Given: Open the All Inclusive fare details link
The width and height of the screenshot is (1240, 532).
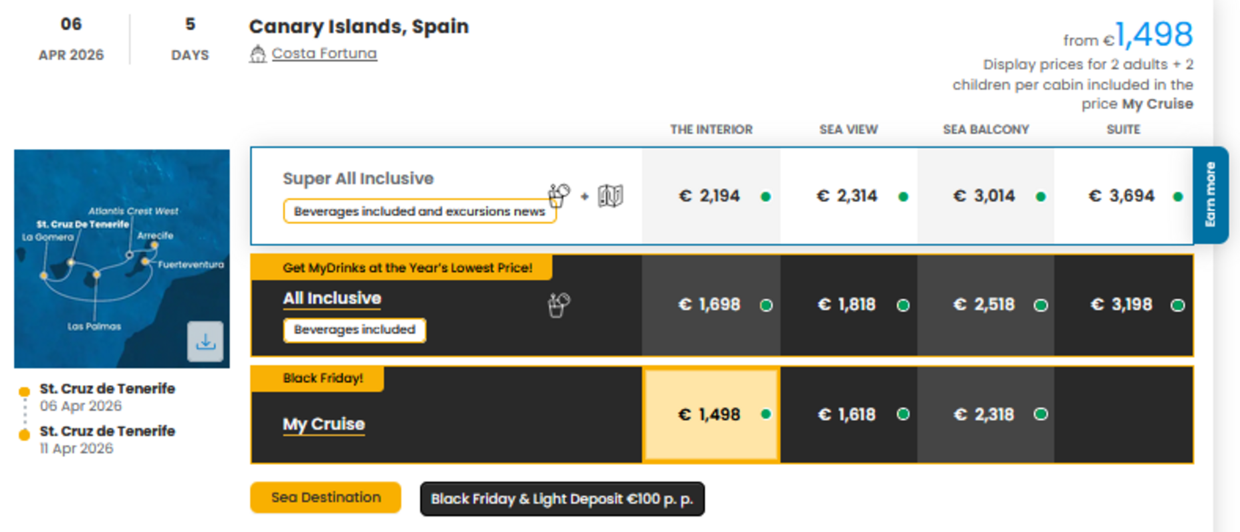Looking at the screenshot, I should (332, 298).
